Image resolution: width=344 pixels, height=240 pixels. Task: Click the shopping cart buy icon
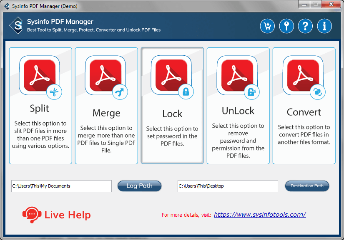267,26
